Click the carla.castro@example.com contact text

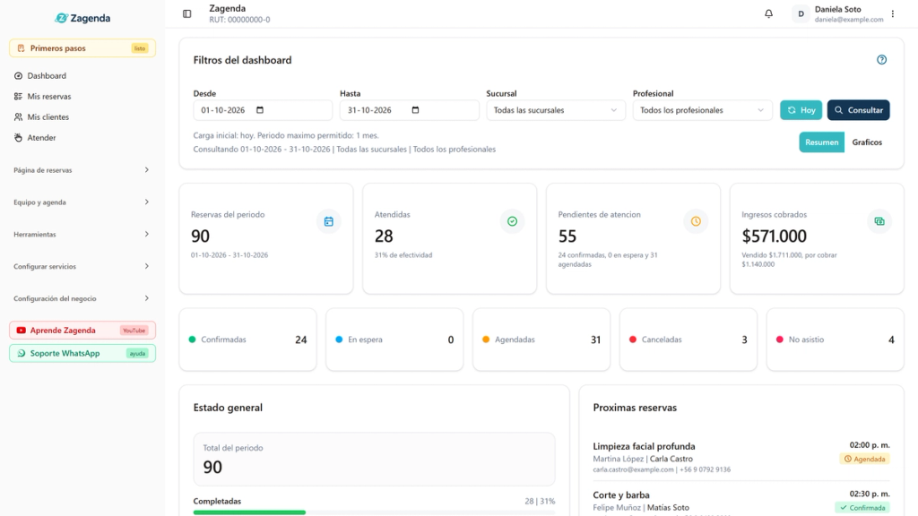point(634,469)
